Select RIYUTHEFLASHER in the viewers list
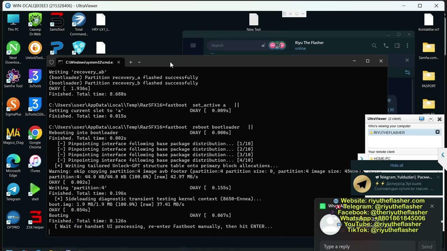Screen dimensions: 447x251 click(404, 132)
